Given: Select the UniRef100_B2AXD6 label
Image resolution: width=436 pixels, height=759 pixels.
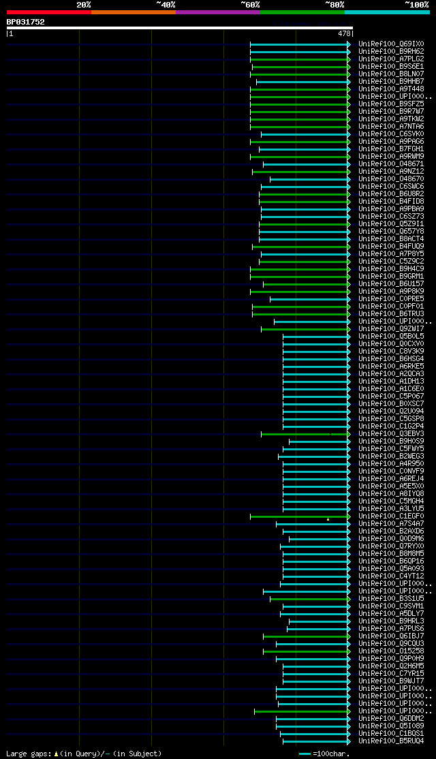Looking at the screenshot, I should pos(392,531).
